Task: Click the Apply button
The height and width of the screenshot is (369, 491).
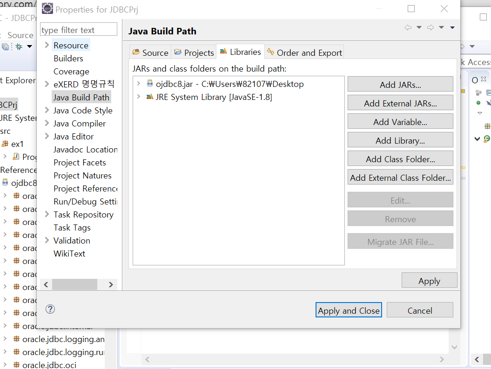Action: point(429,281)
